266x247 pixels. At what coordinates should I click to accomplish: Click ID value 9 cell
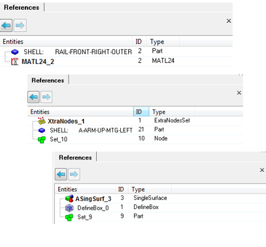tap(122, 216)
